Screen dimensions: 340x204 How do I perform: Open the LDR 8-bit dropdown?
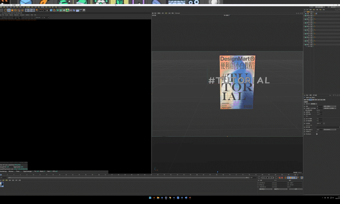(39, 18)
